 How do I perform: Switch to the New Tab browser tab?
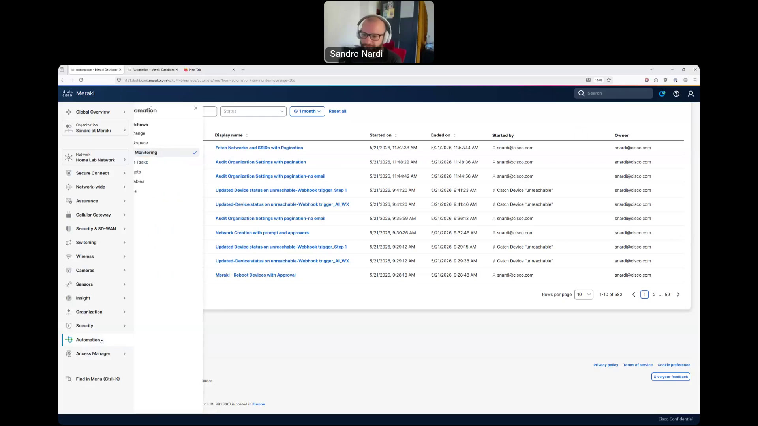tap(209, 69)
